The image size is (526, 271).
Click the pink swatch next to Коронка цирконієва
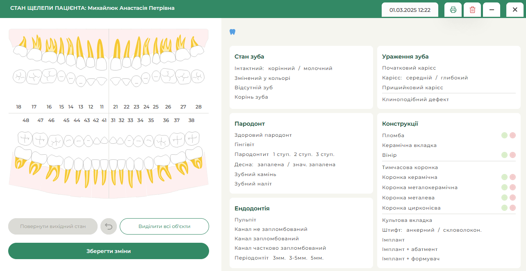tap(512, 208)
